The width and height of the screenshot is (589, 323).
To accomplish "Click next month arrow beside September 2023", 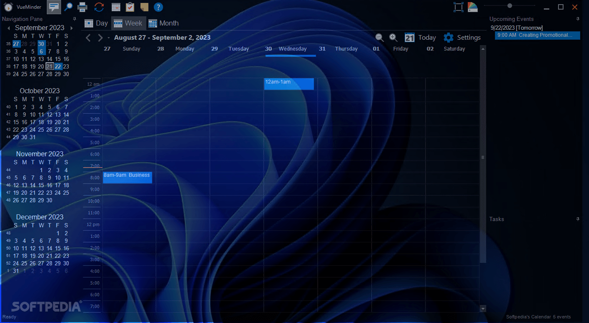I will coord(71,28).
